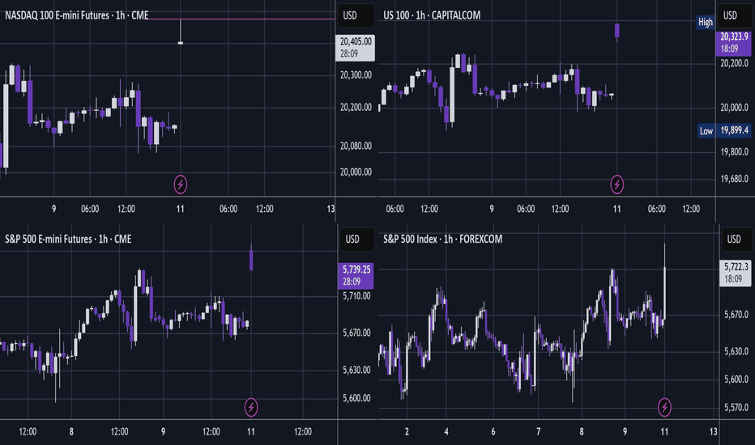Click the lightning event icon on US 100 chart
755x445 pixels.
click(x=616, y=184)
